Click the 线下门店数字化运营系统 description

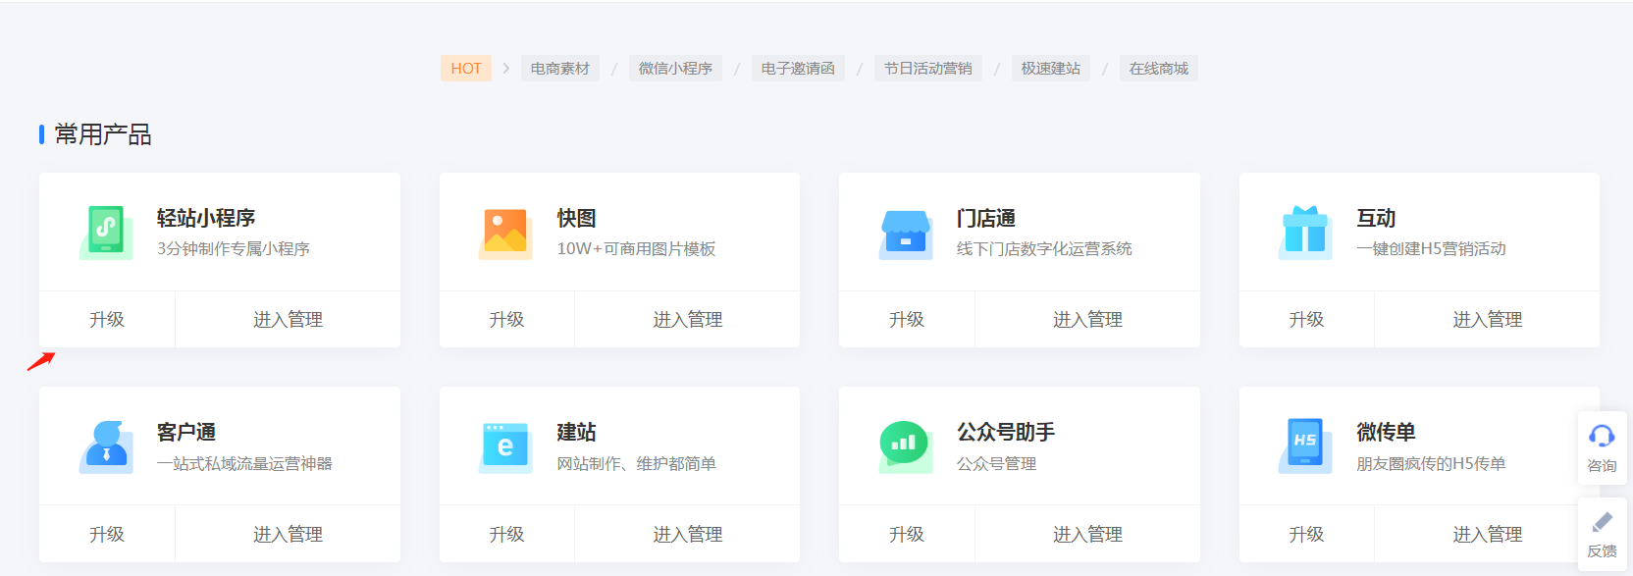[x=1044, y=249]
